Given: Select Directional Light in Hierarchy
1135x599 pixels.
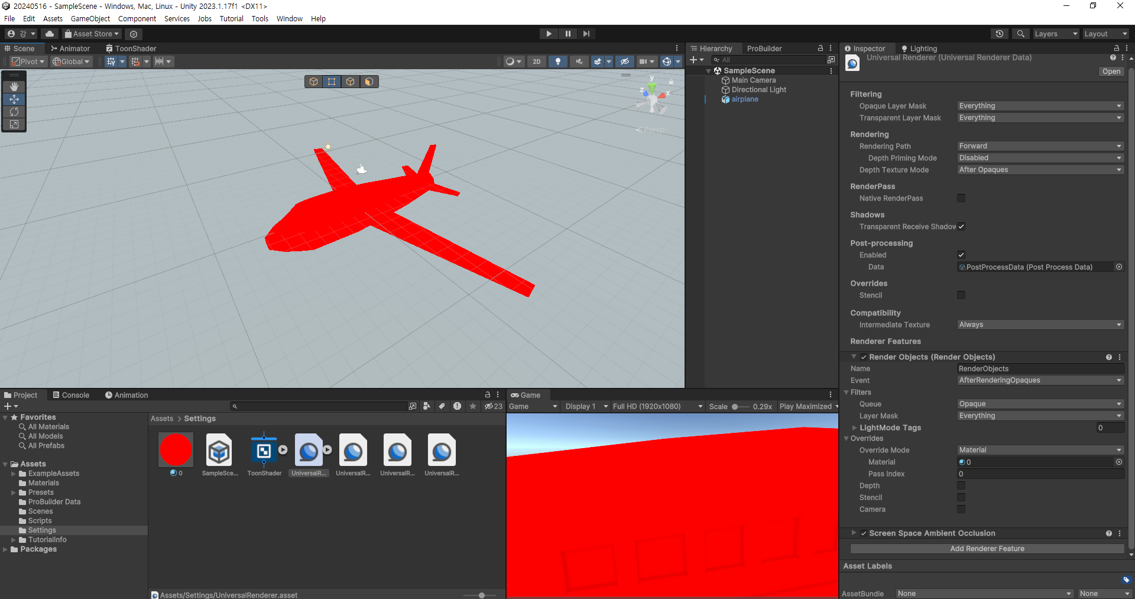Looking at the screenshot, I should pyautogui.click(x=759, y=90).
